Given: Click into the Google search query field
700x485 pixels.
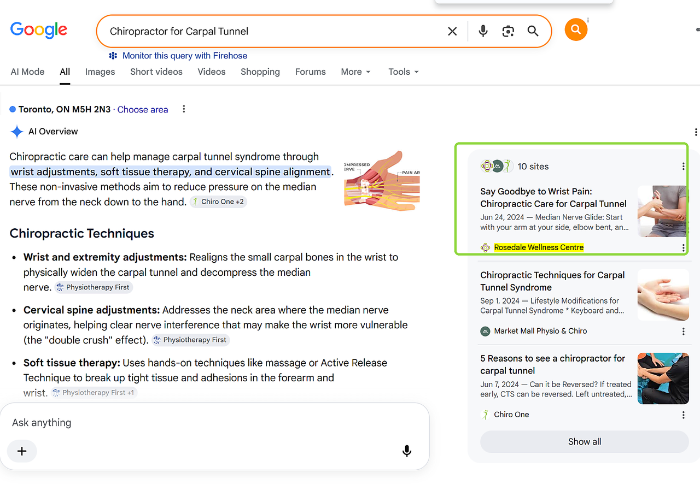Looking at the screenshot, I should point(273,32).
